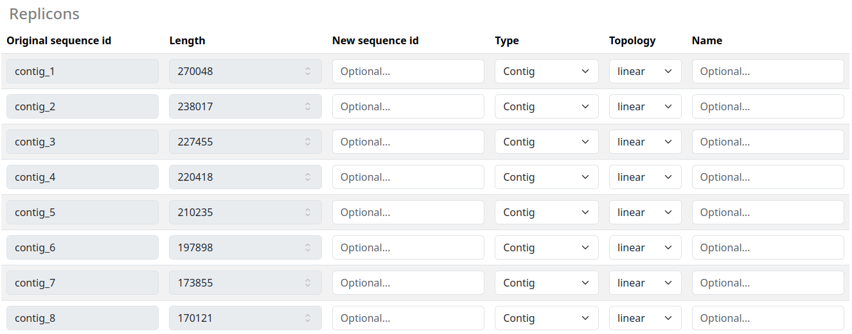Expand the Type selector in contig_3 row
Viewport: 852px width, 334px height.
tap(546, 142)
